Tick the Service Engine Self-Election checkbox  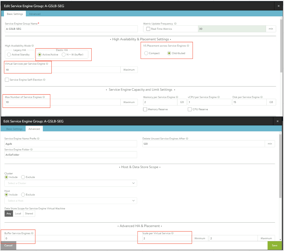7,80
